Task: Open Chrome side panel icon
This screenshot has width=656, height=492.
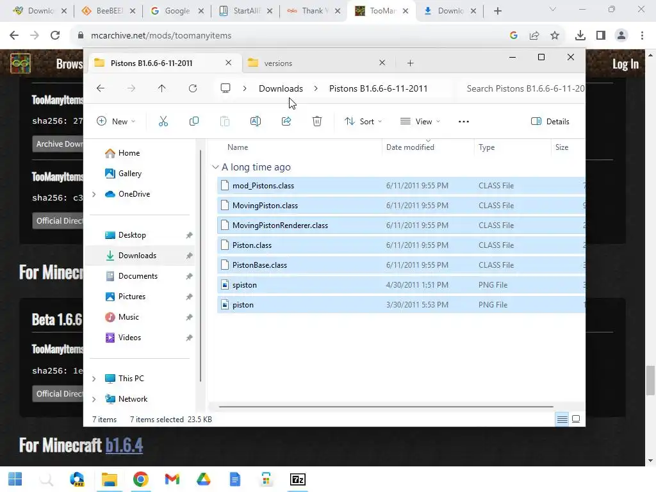Action: pos(601,36)
